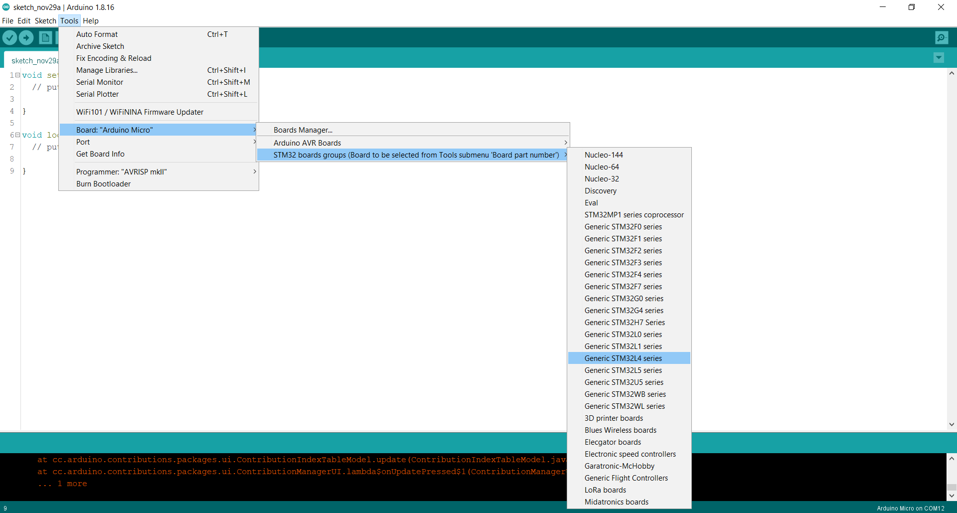Select Generic STM32F0 series
957x513 pixels.
(x=629, y=227)
